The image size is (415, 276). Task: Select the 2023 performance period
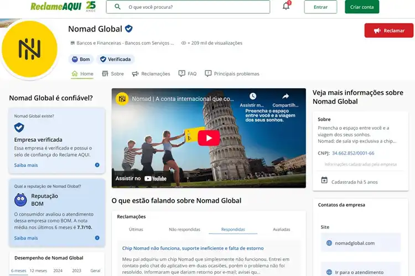point(76,270)
